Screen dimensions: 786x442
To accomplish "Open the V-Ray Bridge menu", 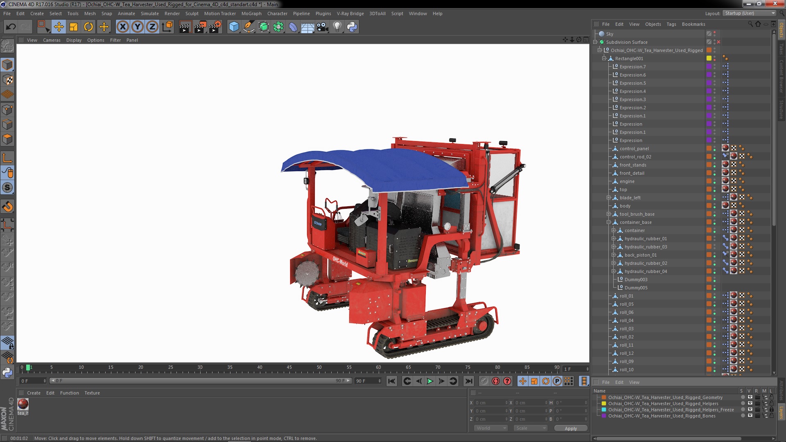I will pyautogui.click(x=350, y=14).
